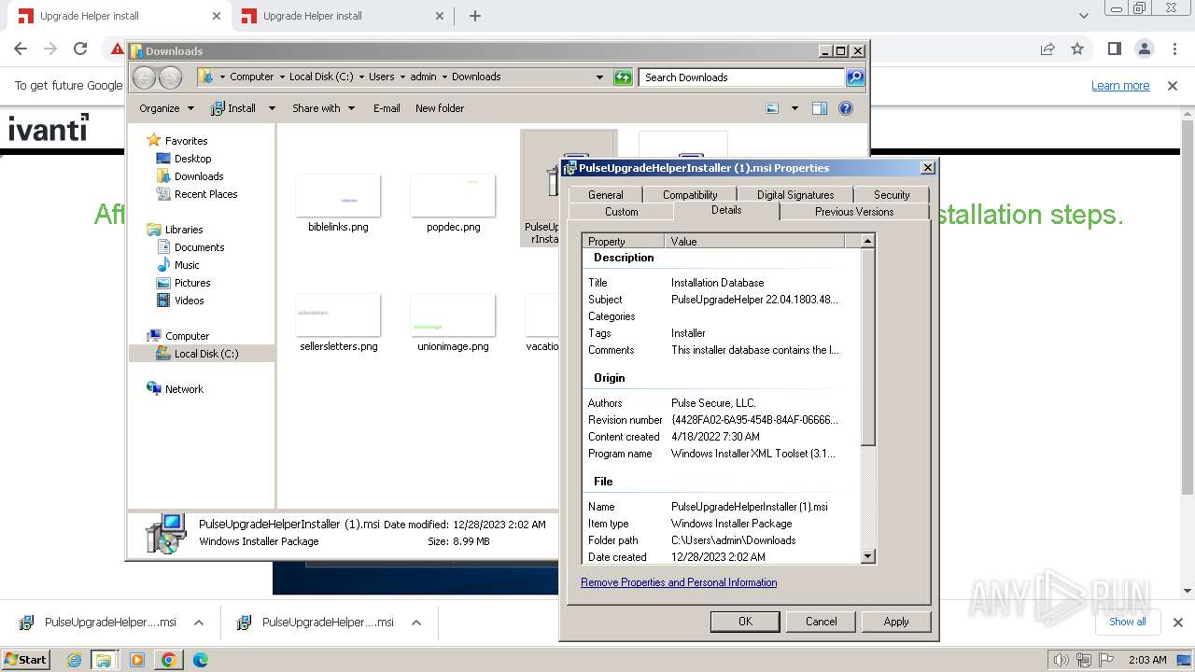Open Chrome side panel icon
This screenshot has width=1195, height=672.
tap(1114, 49)
